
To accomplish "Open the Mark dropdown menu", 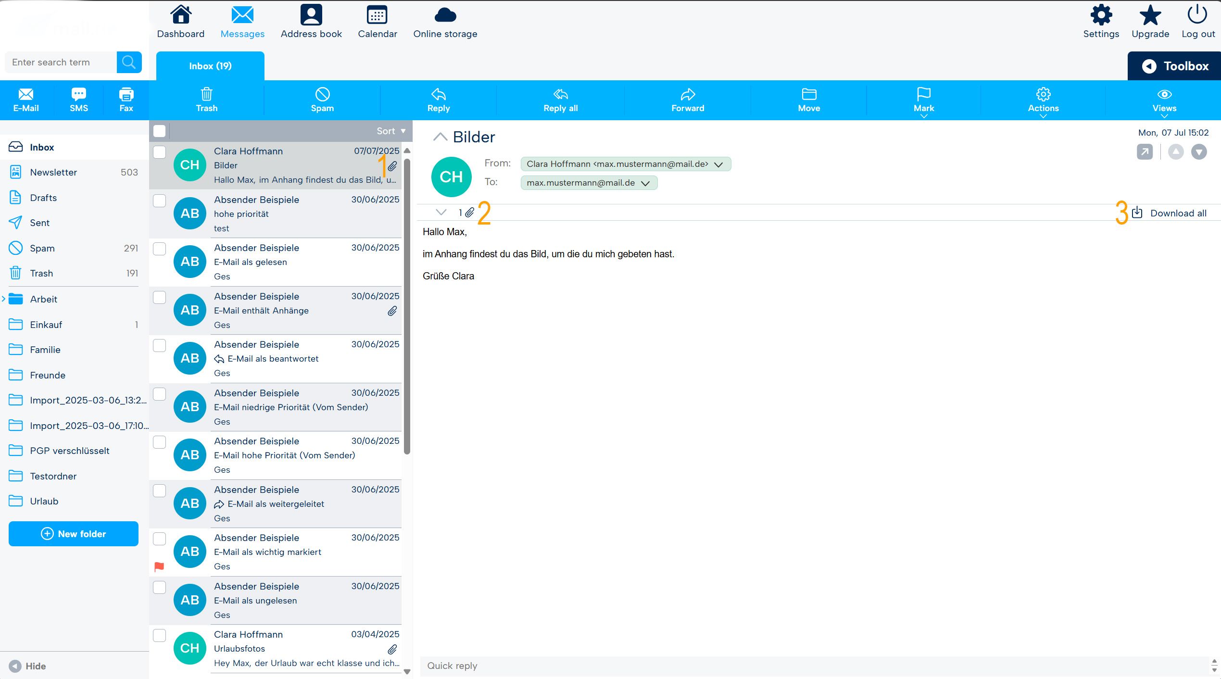I will click(x=924, y=101).
